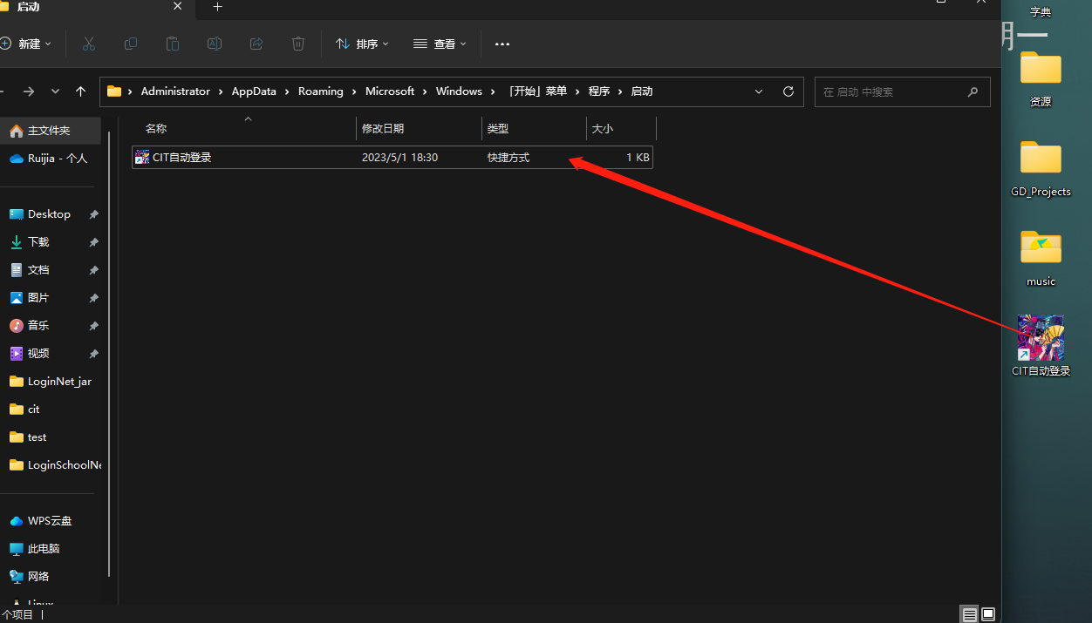Open the See more ellipsis menu
This screenshot has height=623, width=1092.
point(502,44)
